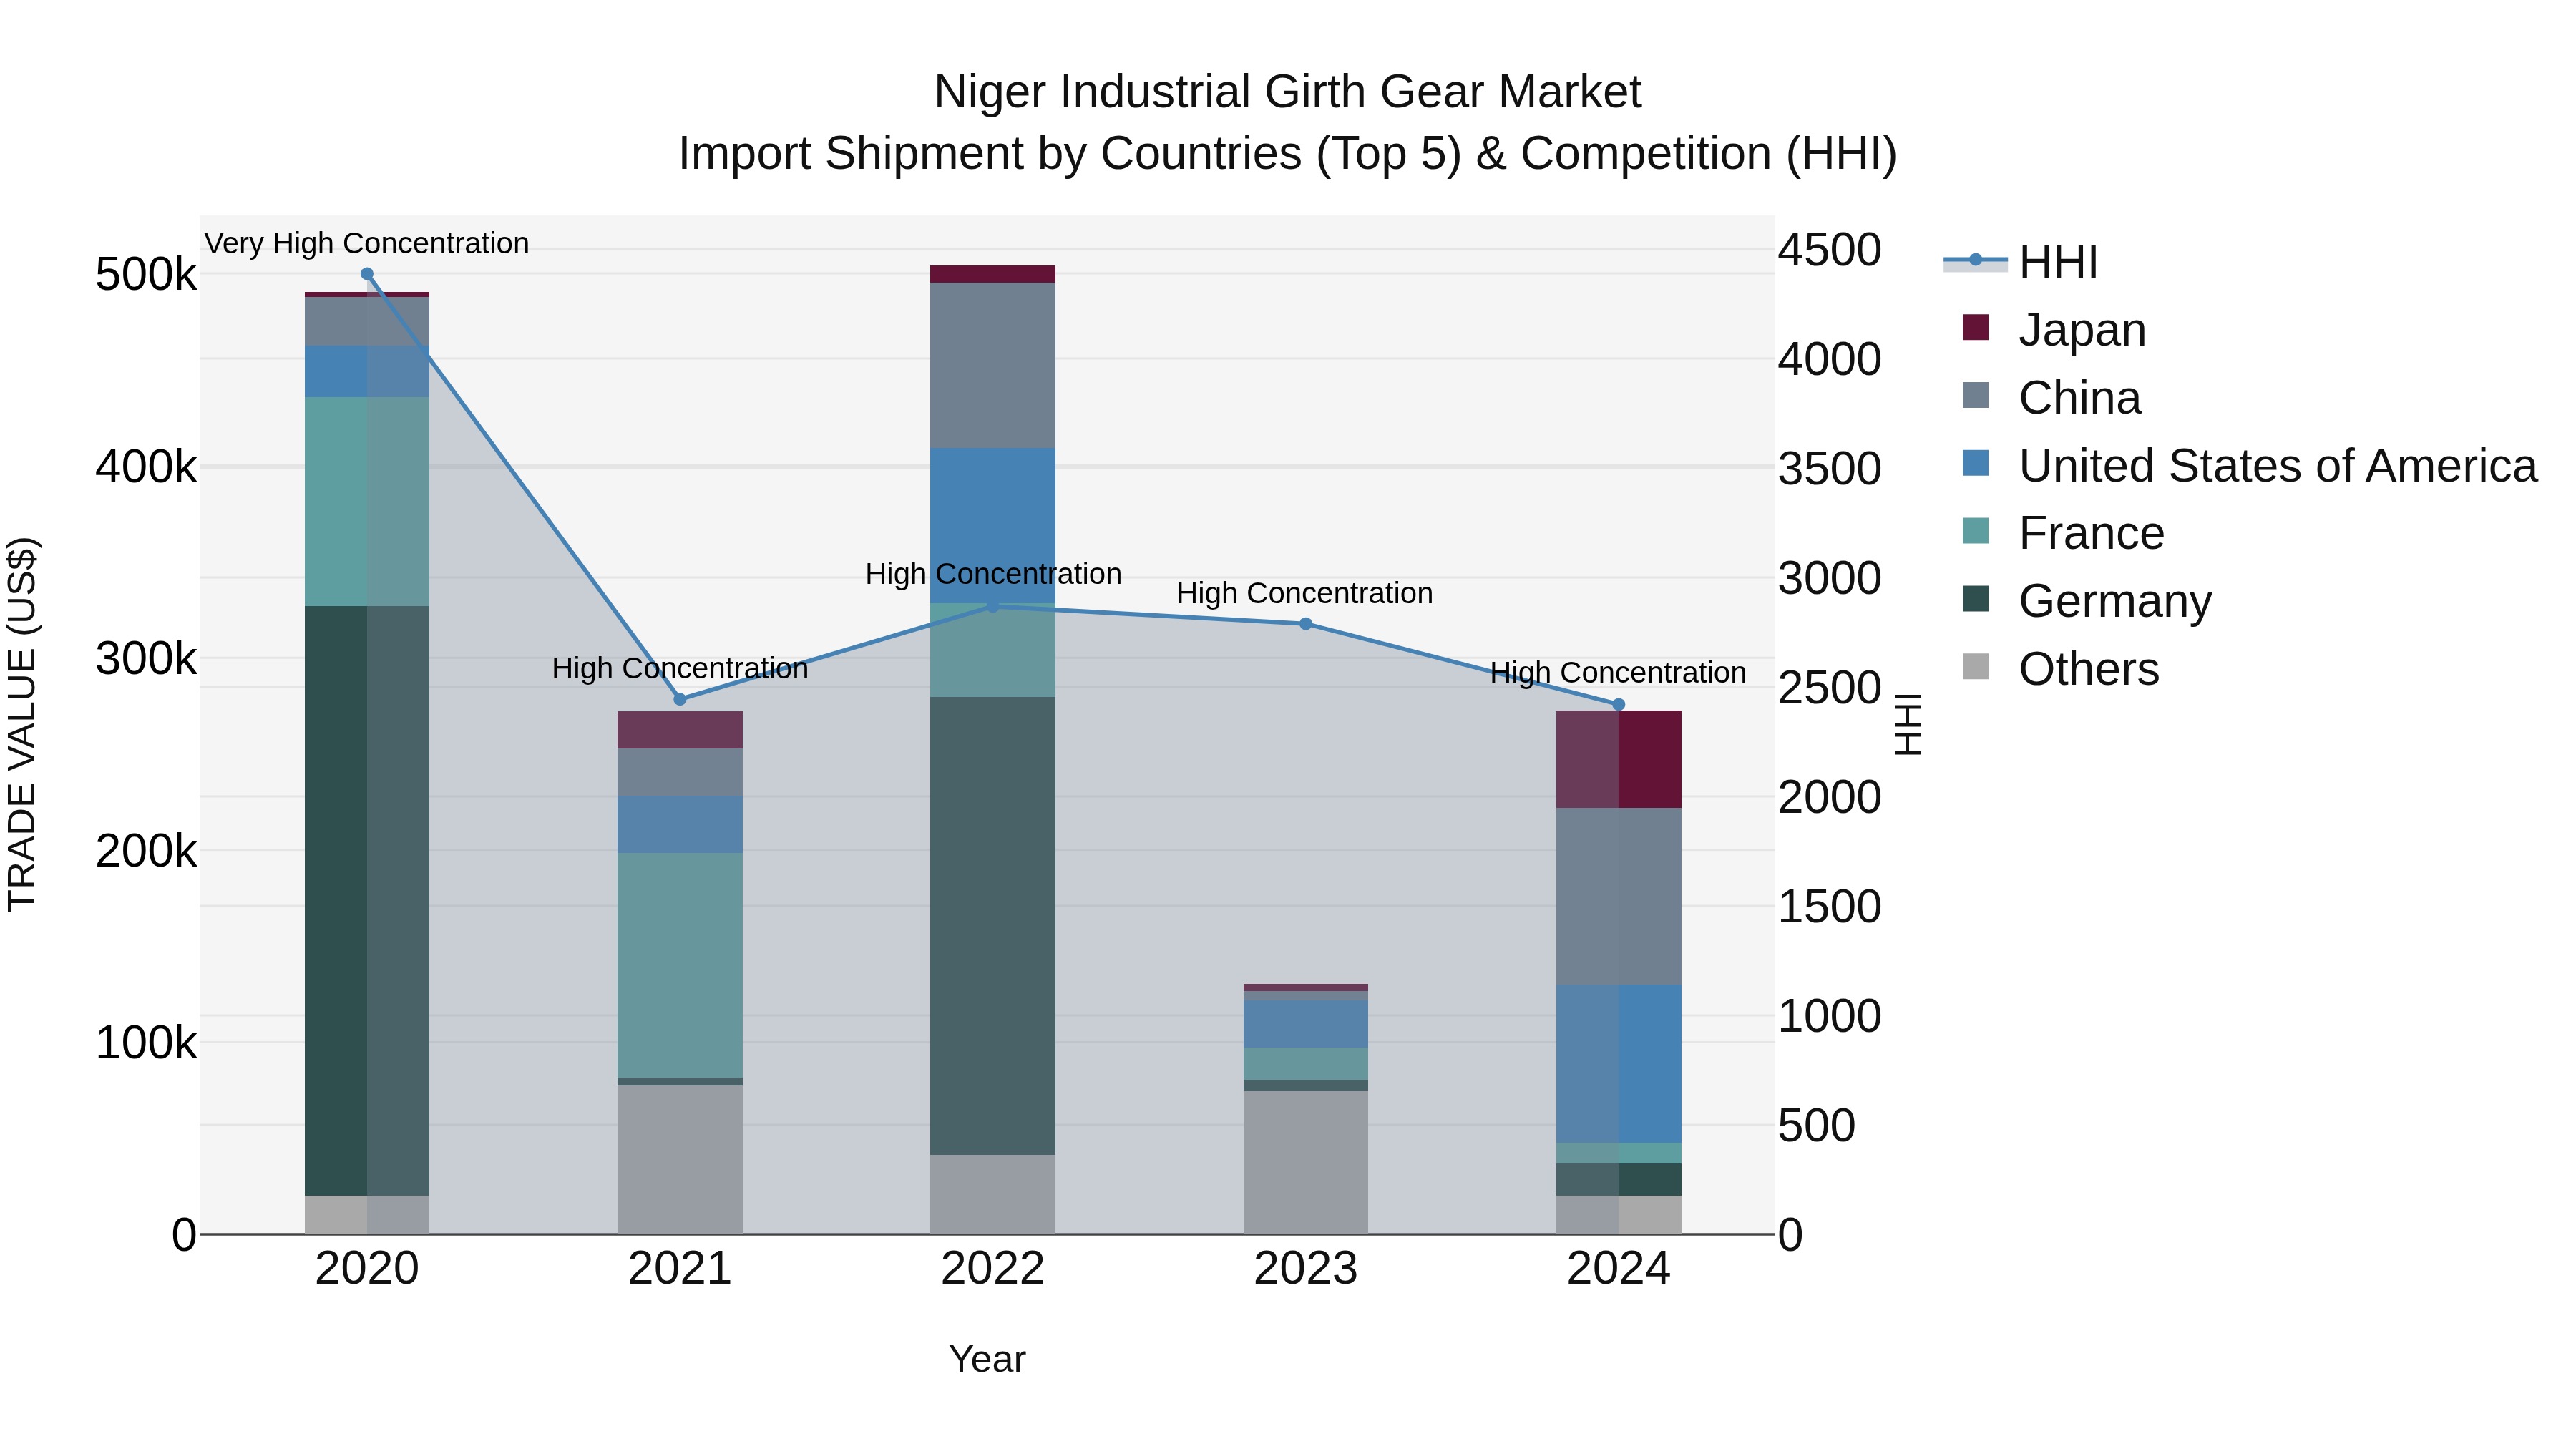2576x1449 pixels.
Task: Click the subtitle 'Import Shipment by Countries (Top 5) & Competition (HHI)'
Action: pos(1288,154)
